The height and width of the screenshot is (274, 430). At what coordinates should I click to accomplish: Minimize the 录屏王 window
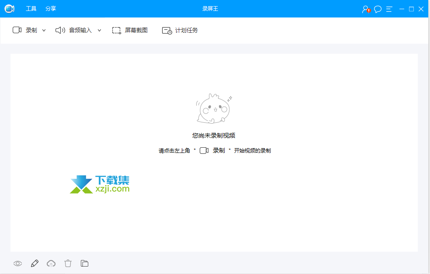[402, 9]
